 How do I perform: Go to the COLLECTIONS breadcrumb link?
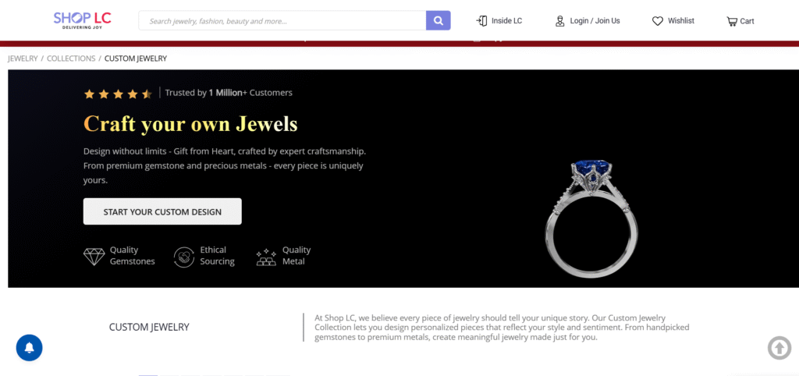(x=71, y=59)
